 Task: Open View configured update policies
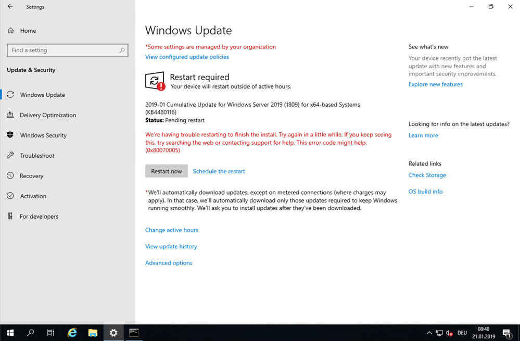(x=187, y=57)
